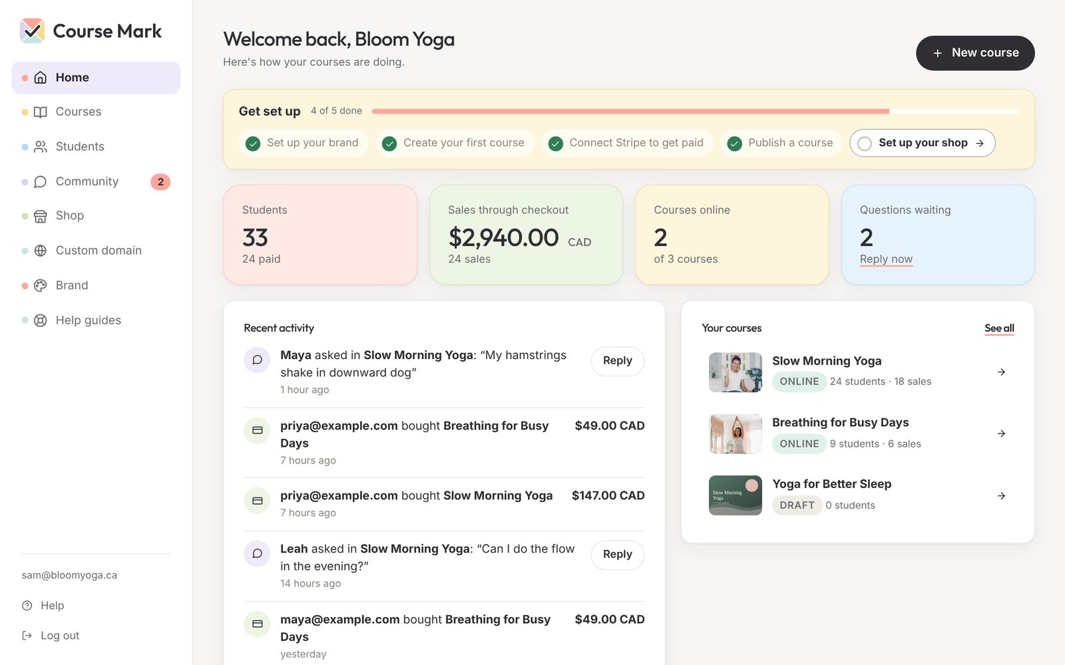Click the New course button
1065x665 pixels.
pyautogui.click(x=975, y=53)
